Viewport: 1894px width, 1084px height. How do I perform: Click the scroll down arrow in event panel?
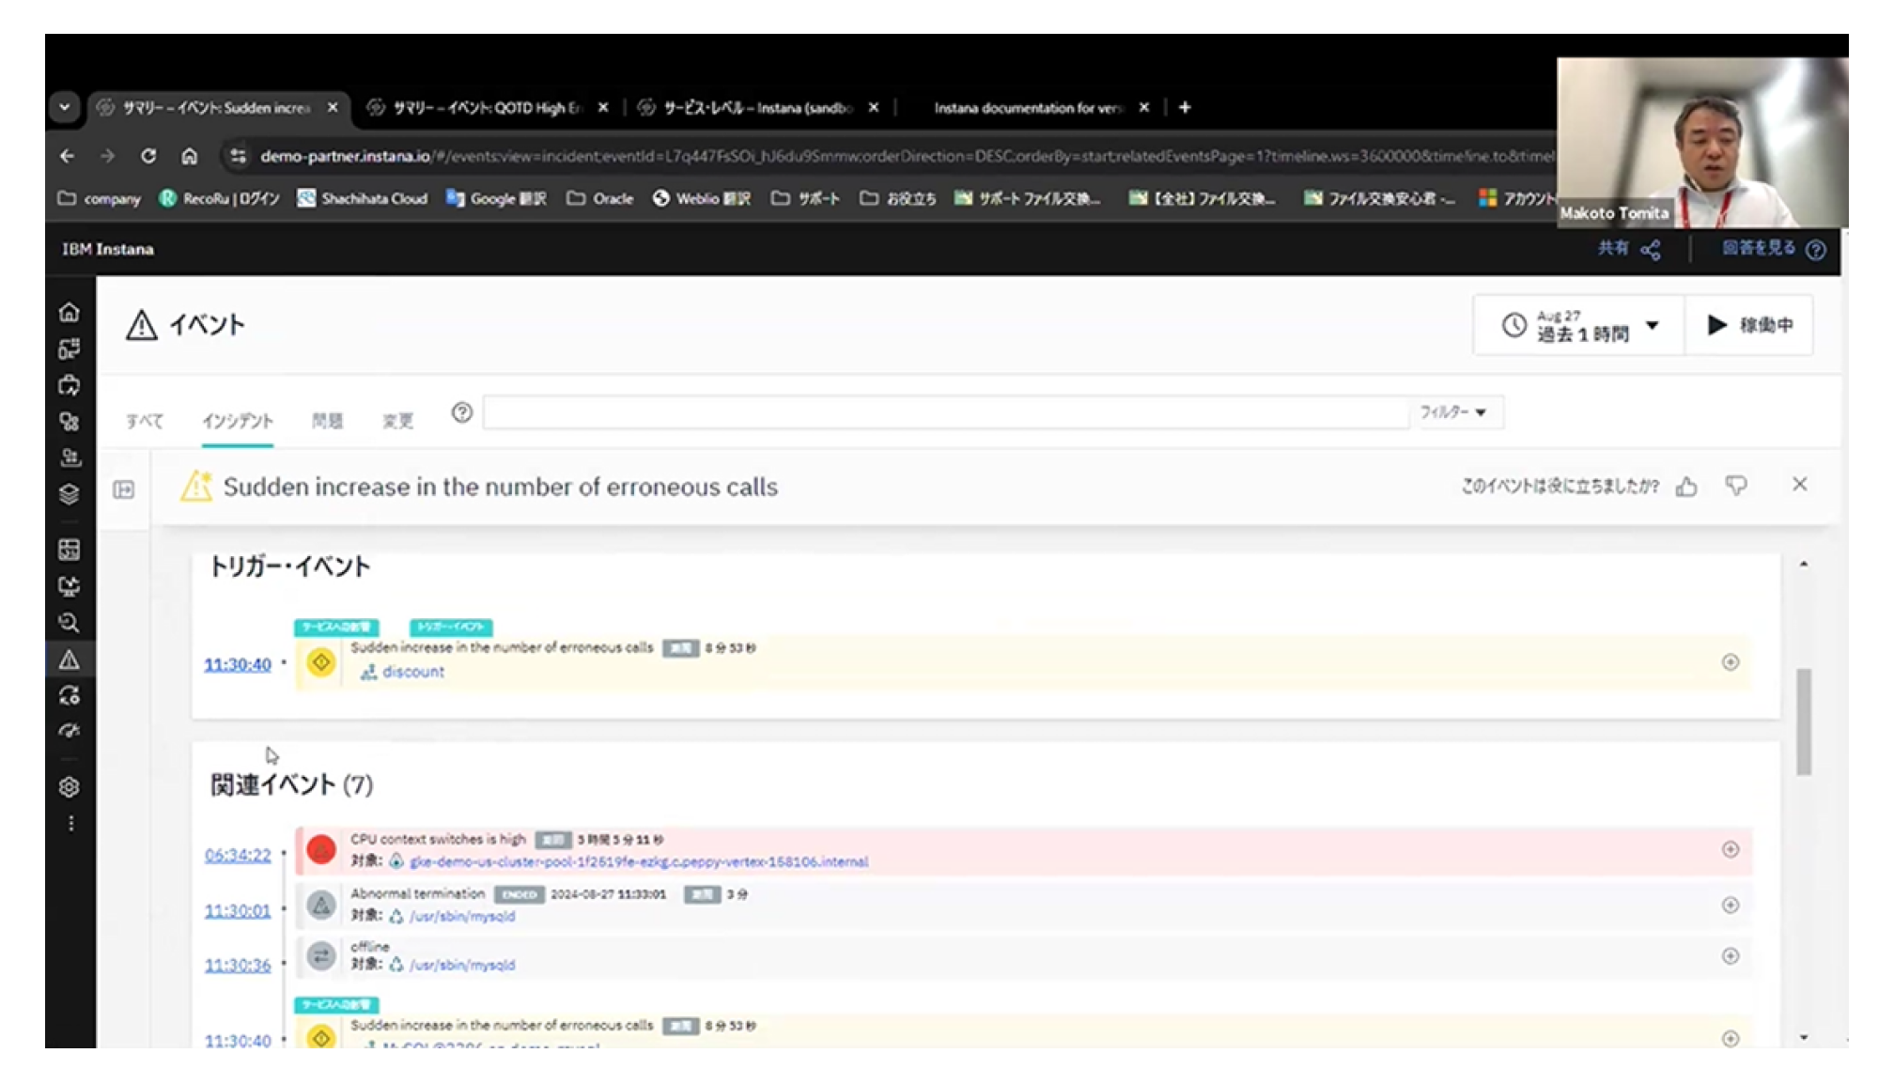coord(1804,1038)
